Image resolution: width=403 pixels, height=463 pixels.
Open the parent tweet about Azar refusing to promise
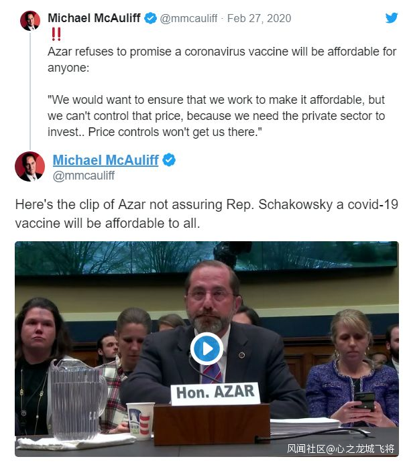coord(222,60)
